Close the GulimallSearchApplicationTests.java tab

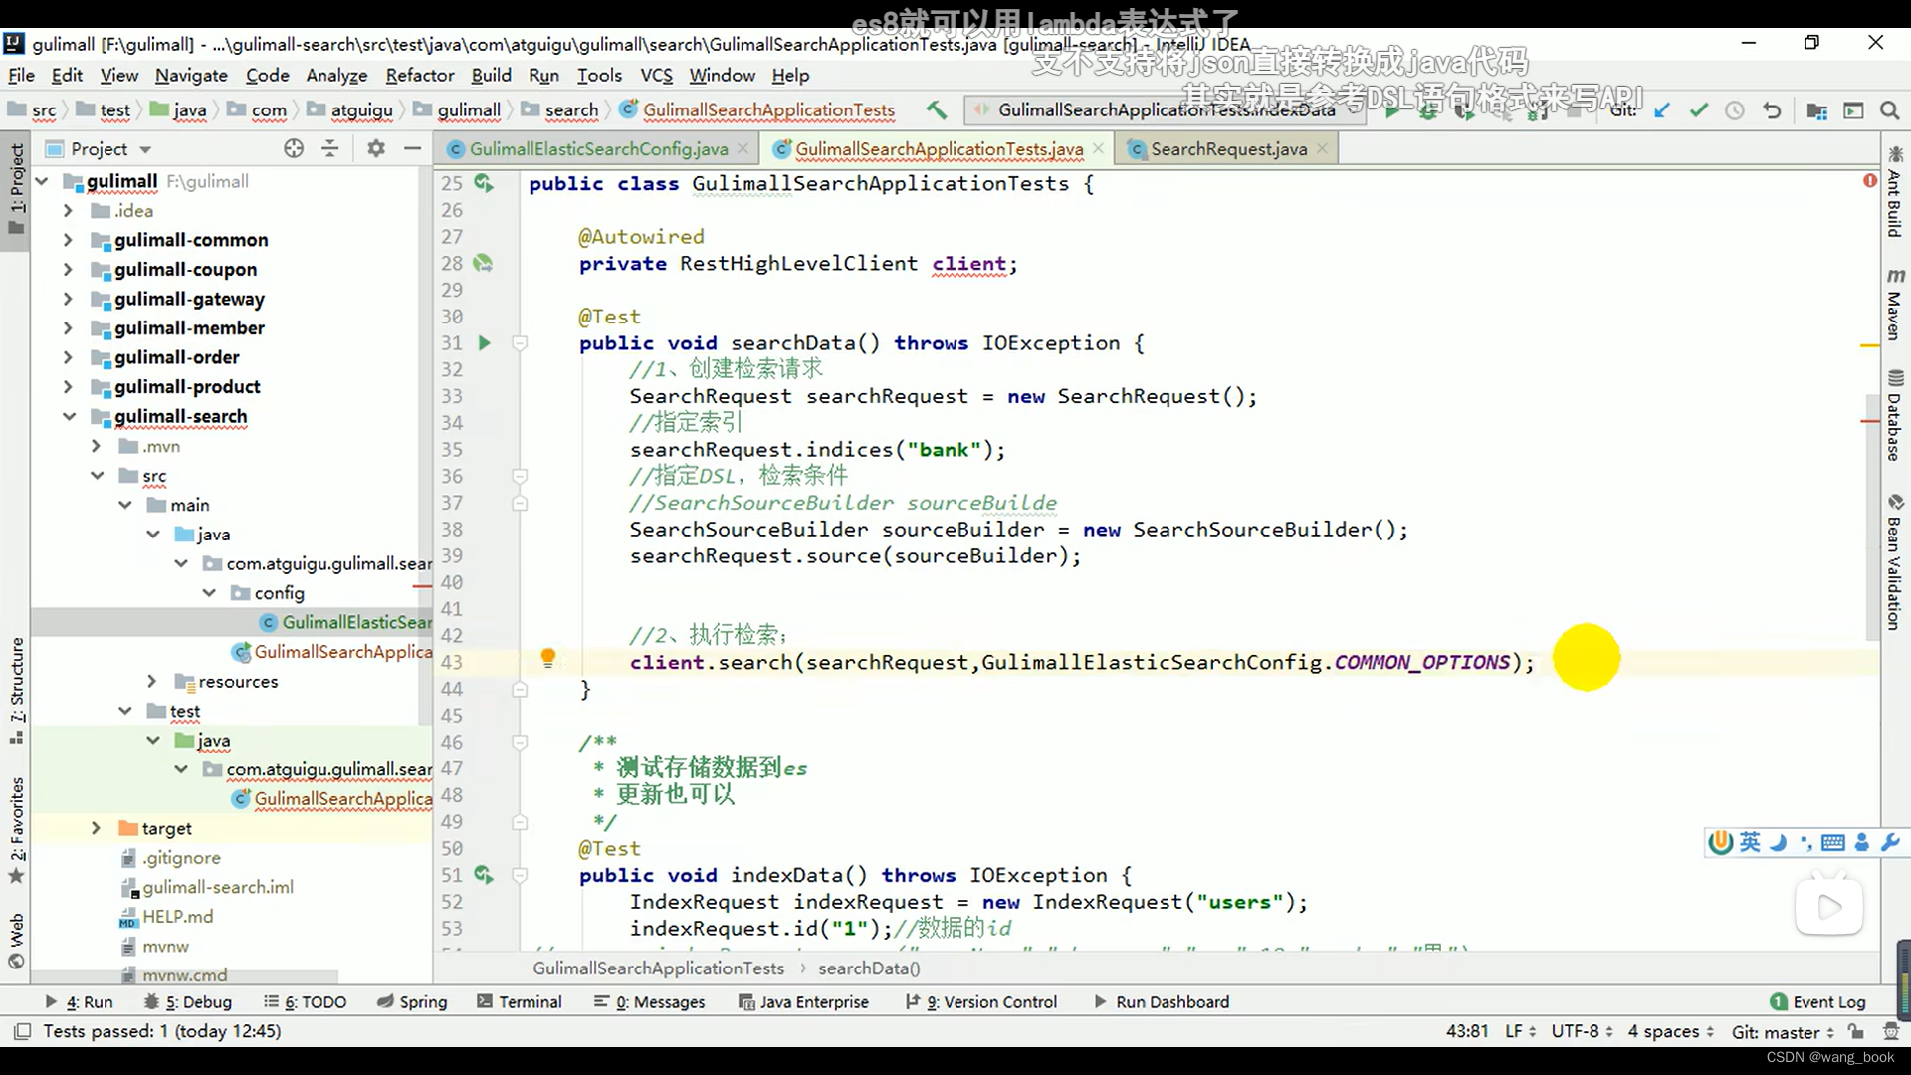click(x=1098, y=148)
